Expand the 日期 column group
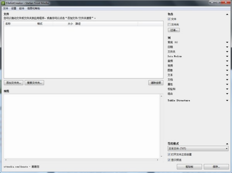The width and height of the screenshot is (232, 173). pos(227,47)
